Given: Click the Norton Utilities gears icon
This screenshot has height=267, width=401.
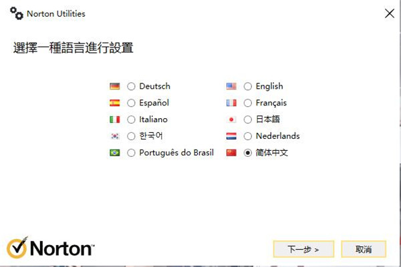Looking at the screenshot, I should [x=17, y=13].
